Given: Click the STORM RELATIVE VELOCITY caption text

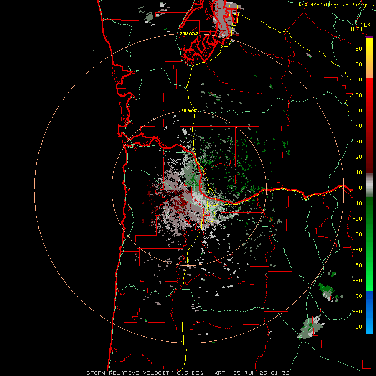Looking at the screenshot, I should (130, 373).
